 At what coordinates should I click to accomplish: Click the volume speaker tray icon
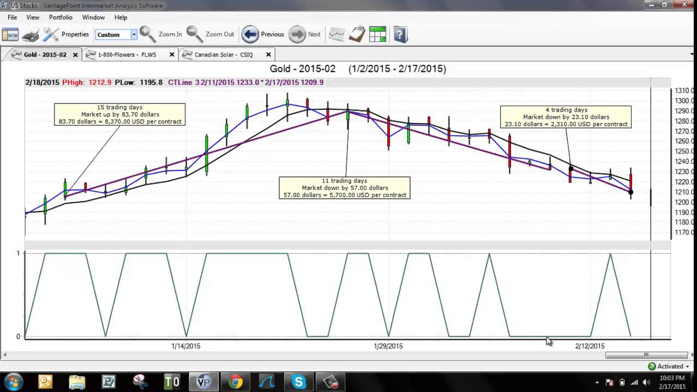[646, 382]
